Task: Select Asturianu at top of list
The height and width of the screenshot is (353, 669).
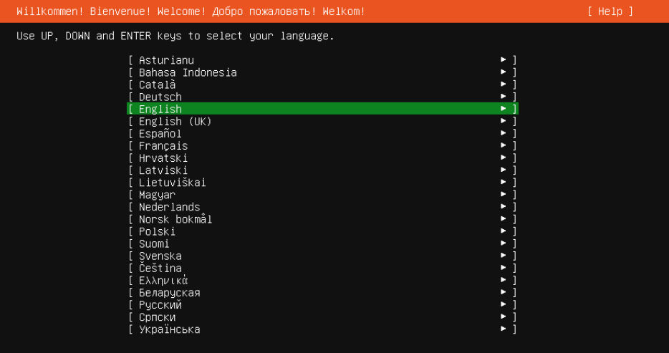Action: click(166, 60)
